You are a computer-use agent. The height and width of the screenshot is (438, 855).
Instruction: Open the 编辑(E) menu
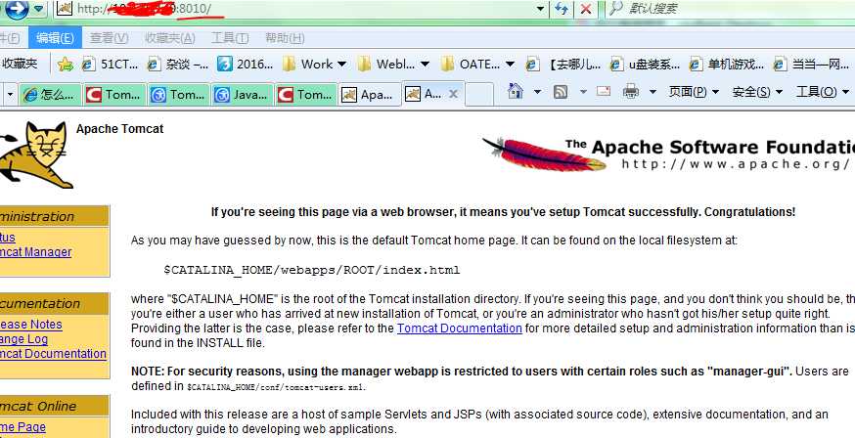point(55,38)
